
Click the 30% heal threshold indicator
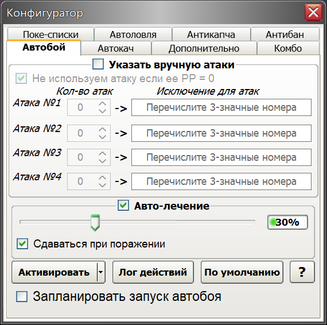pos(287,222)
